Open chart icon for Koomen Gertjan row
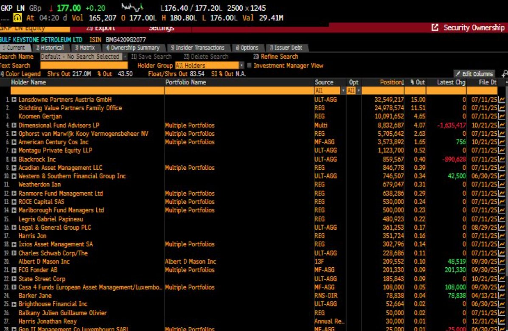The height and width of the screenshot is (331, 508). [x=502, y=117]
